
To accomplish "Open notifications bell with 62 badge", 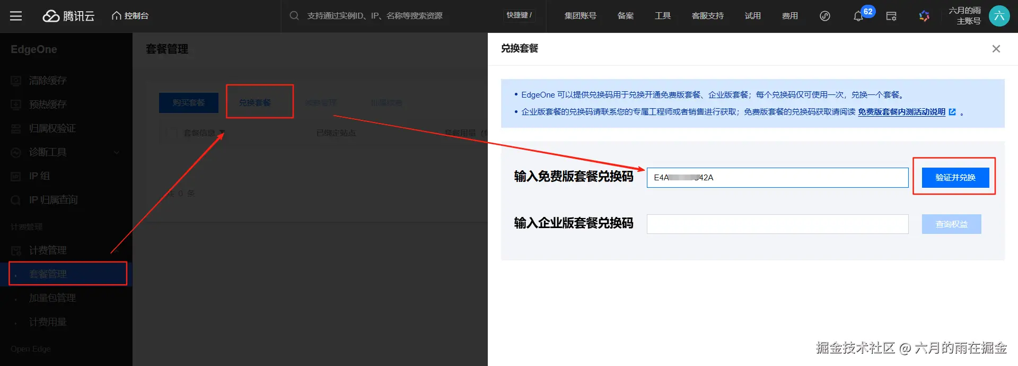I will click(858, 16).
